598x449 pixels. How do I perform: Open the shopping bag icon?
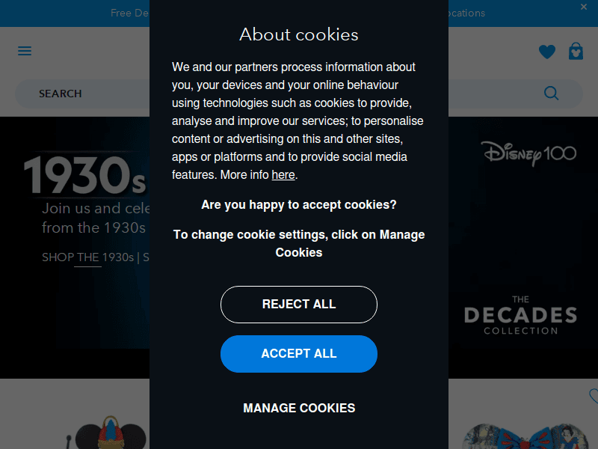tap(576, 51)
